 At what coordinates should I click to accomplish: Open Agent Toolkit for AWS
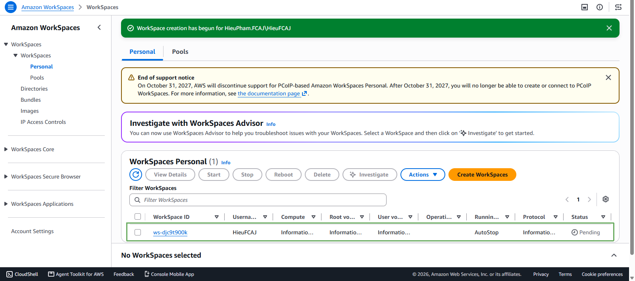point(76,274)
